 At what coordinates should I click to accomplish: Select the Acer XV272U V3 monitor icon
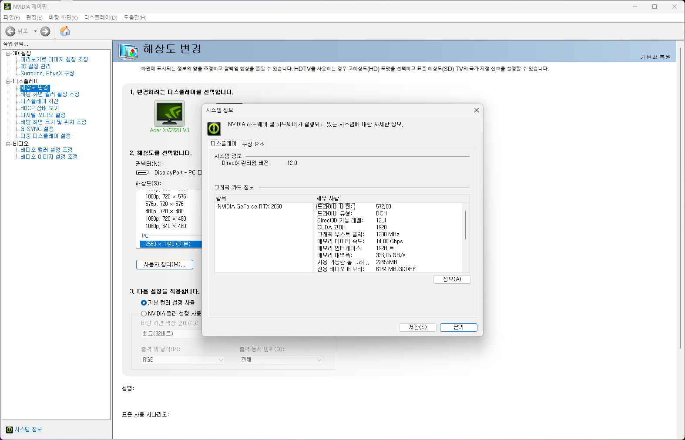pyautogui.click(x=169, y=114)
